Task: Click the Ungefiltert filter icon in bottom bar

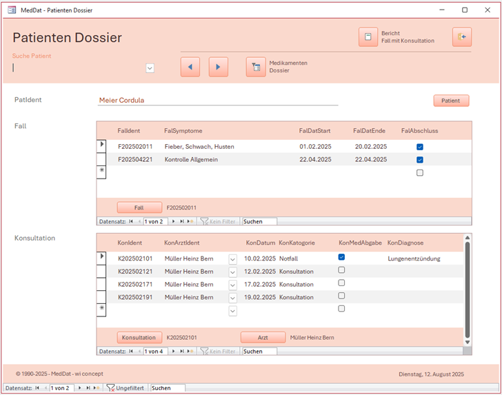Action: [110, 388]
